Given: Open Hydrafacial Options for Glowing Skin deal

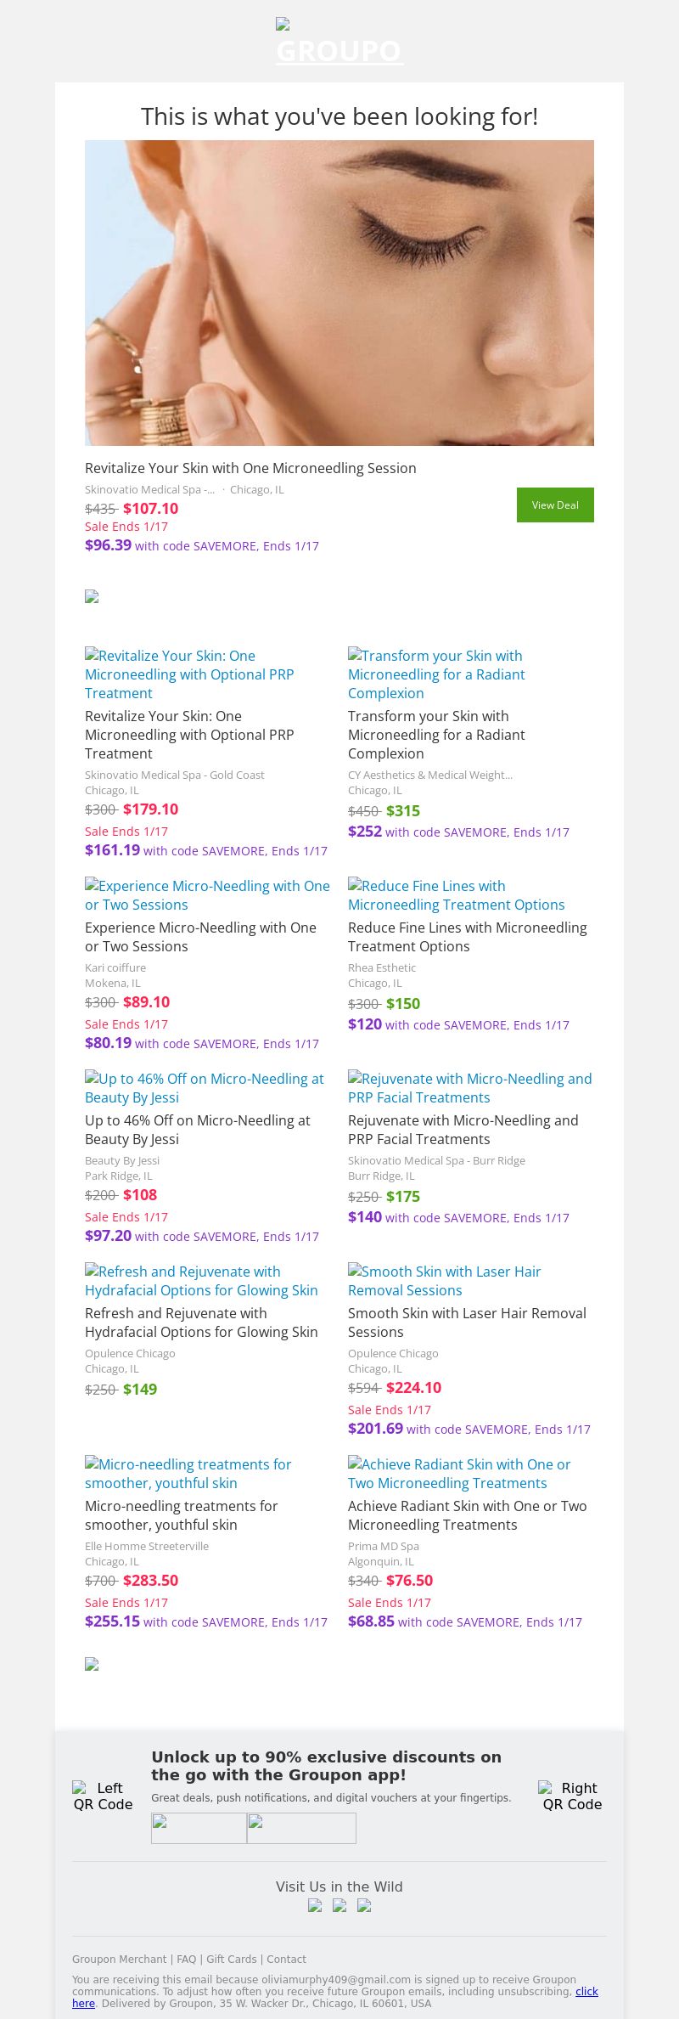Looking at the screenshot, I should tap(201, 1322).
